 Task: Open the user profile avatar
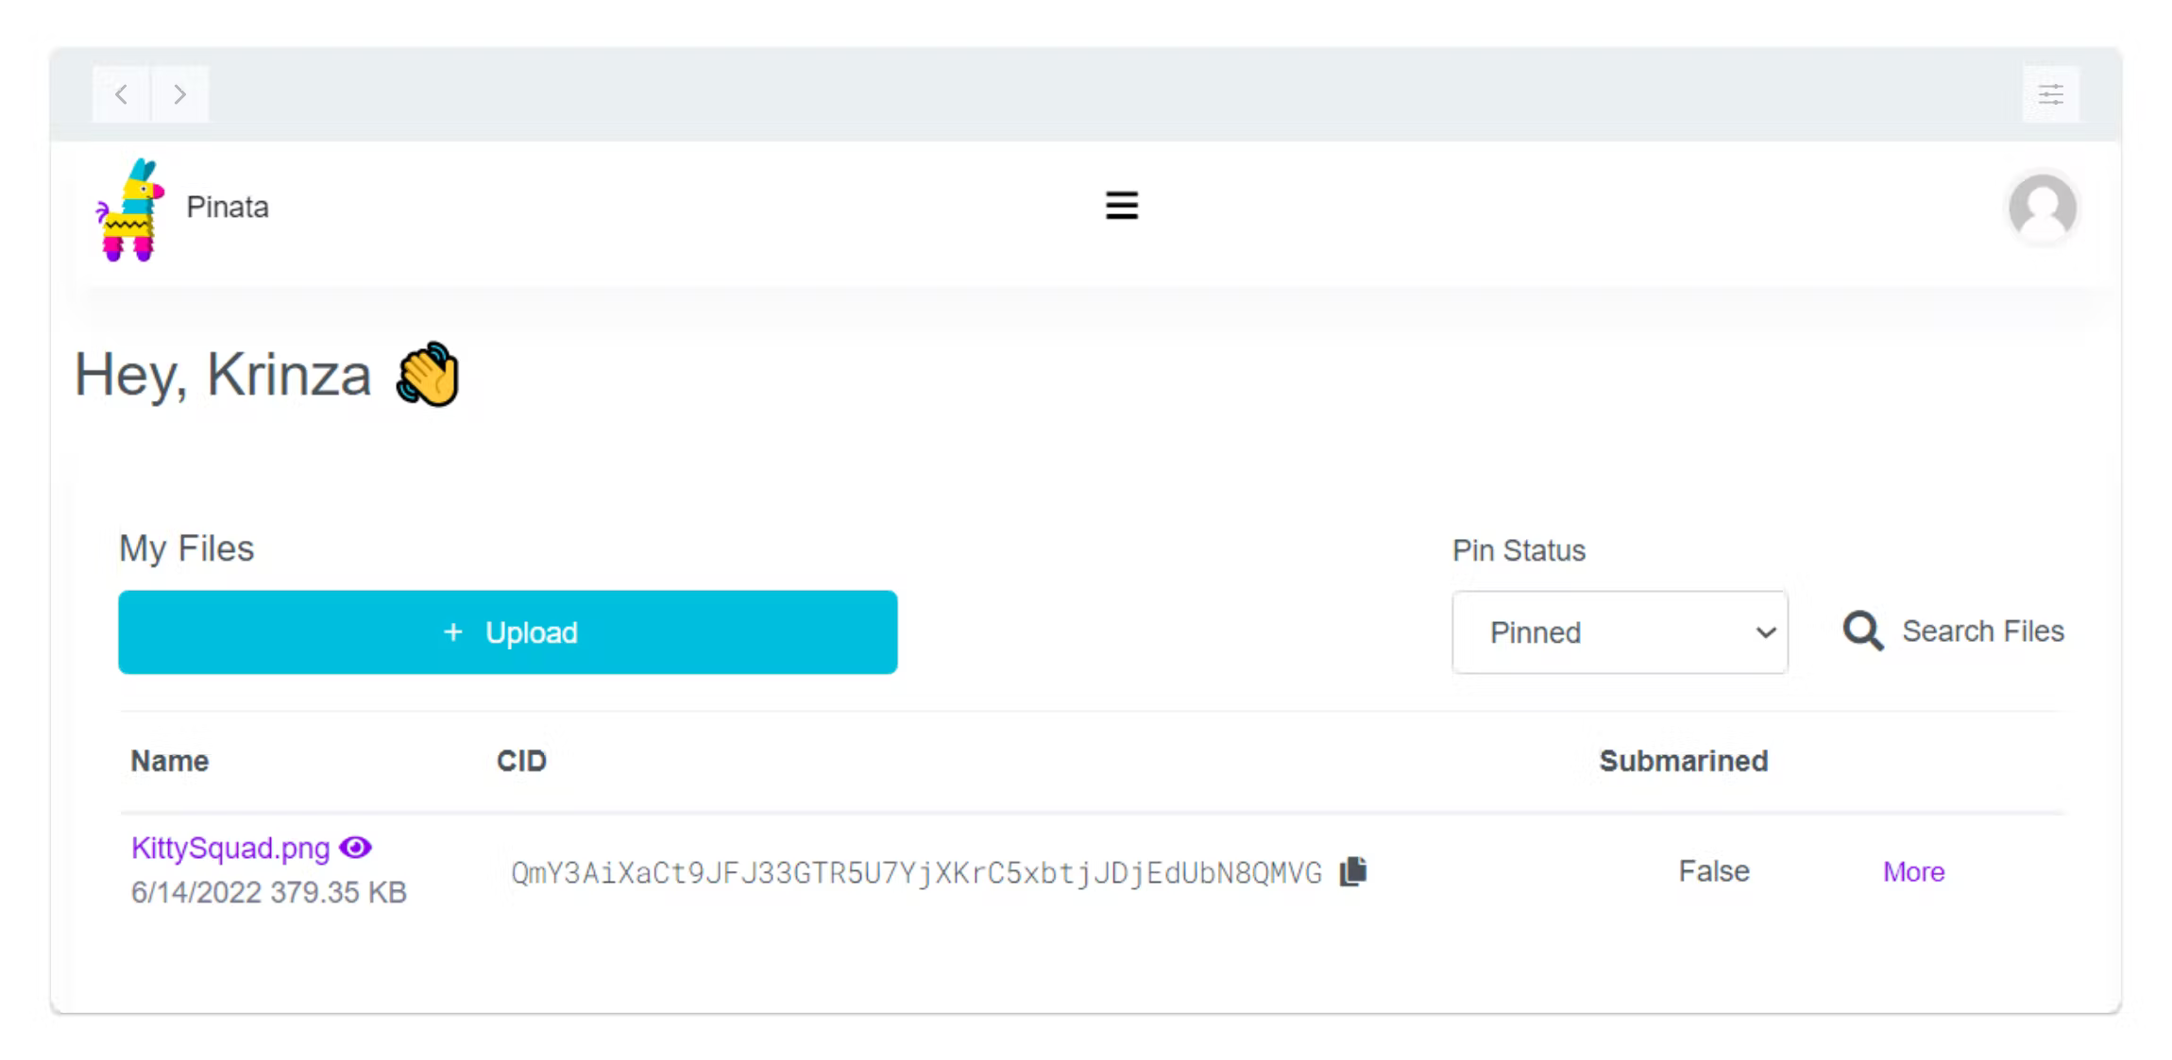(2042, 208)
